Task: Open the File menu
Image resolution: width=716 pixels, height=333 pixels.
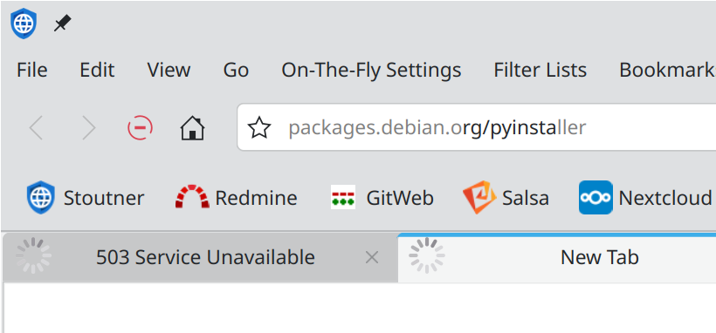Action: click(32, 71)
